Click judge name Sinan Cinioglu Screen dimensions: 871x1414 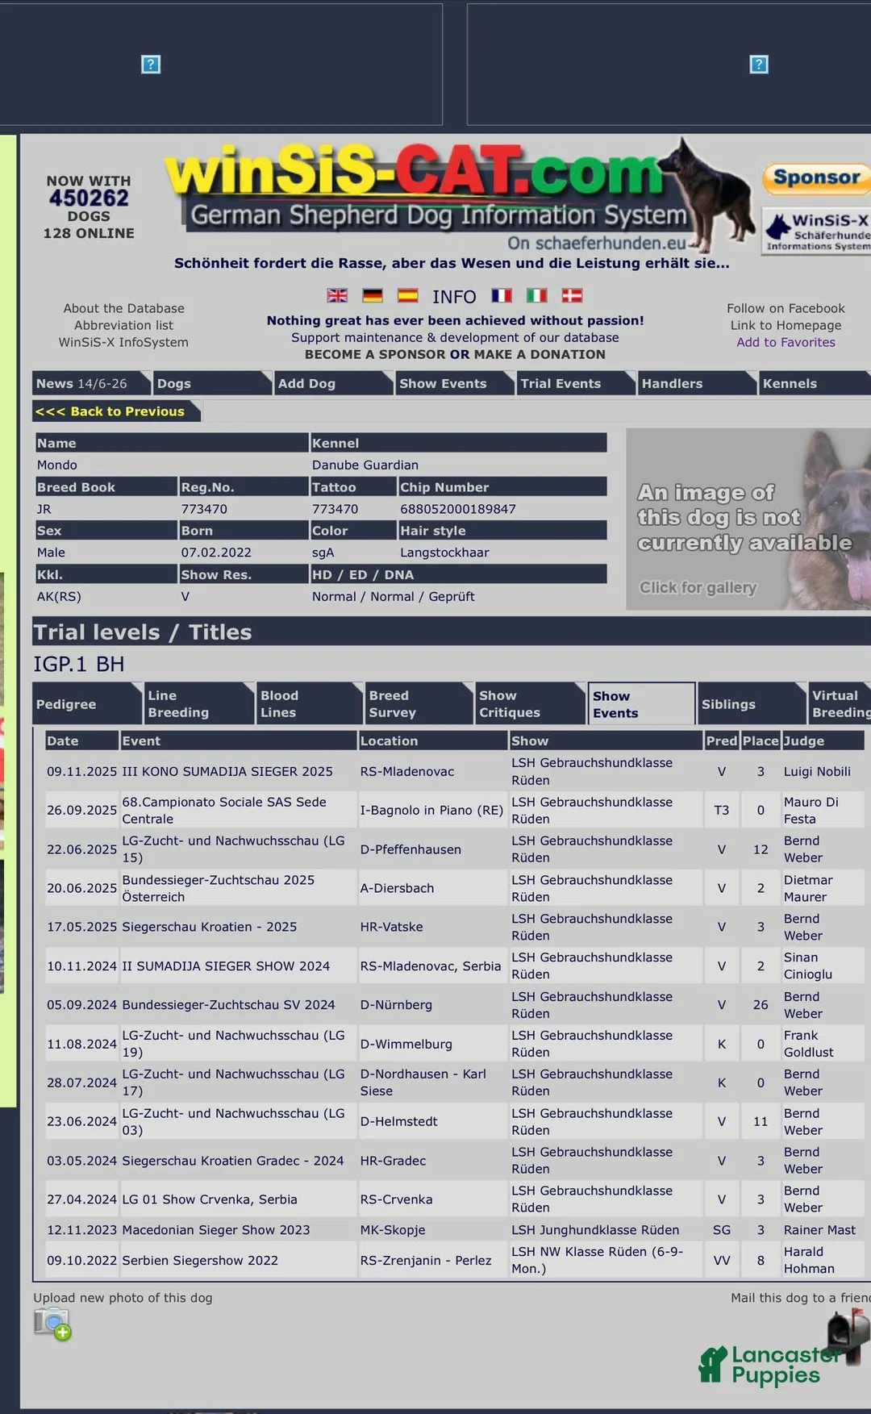point(808,966)
